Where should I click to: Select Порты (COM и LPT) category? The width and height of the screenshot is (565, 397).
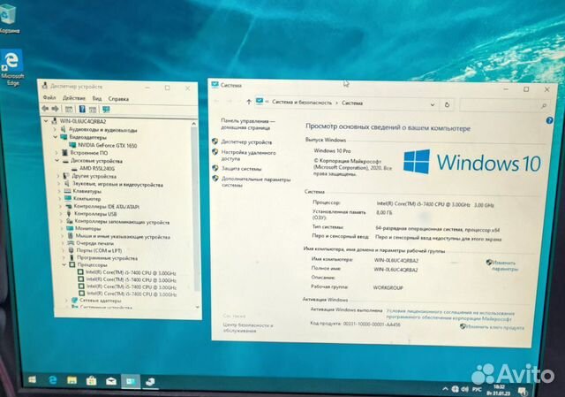[99, 250]
